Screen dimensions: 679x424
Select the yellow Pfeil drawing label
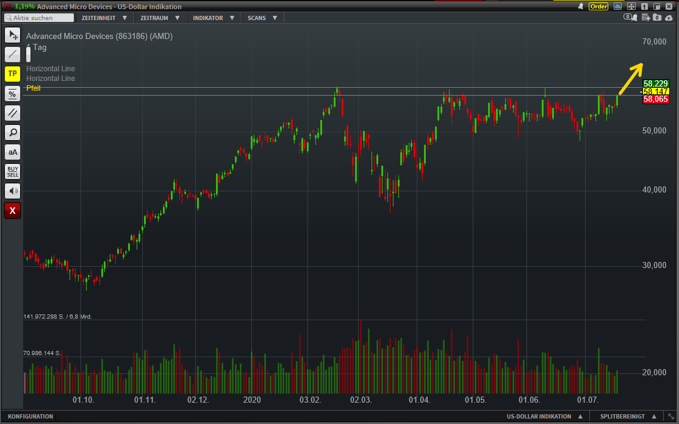[x=34, y=88]
